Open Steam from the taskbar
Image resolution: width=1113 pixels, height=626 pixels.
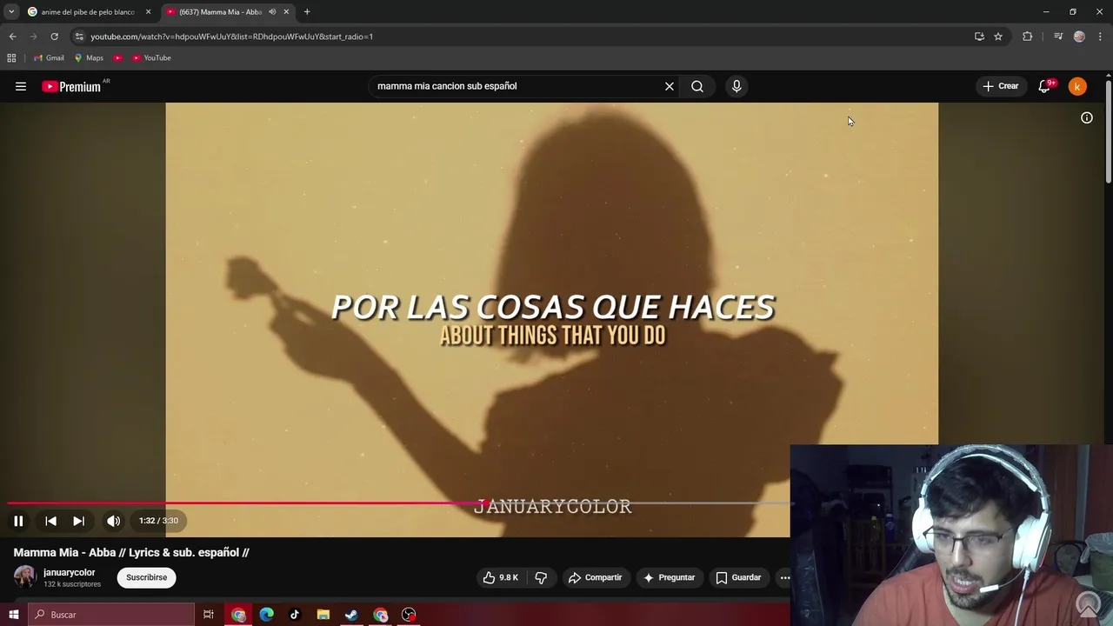(x=351, y=615)
